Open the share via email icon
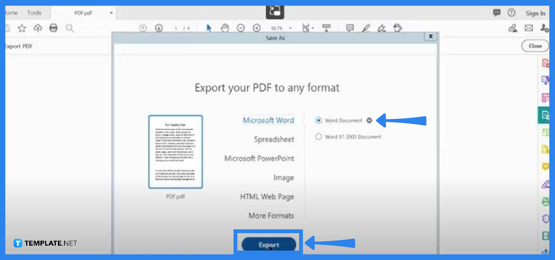 click(x=529, y=28)
